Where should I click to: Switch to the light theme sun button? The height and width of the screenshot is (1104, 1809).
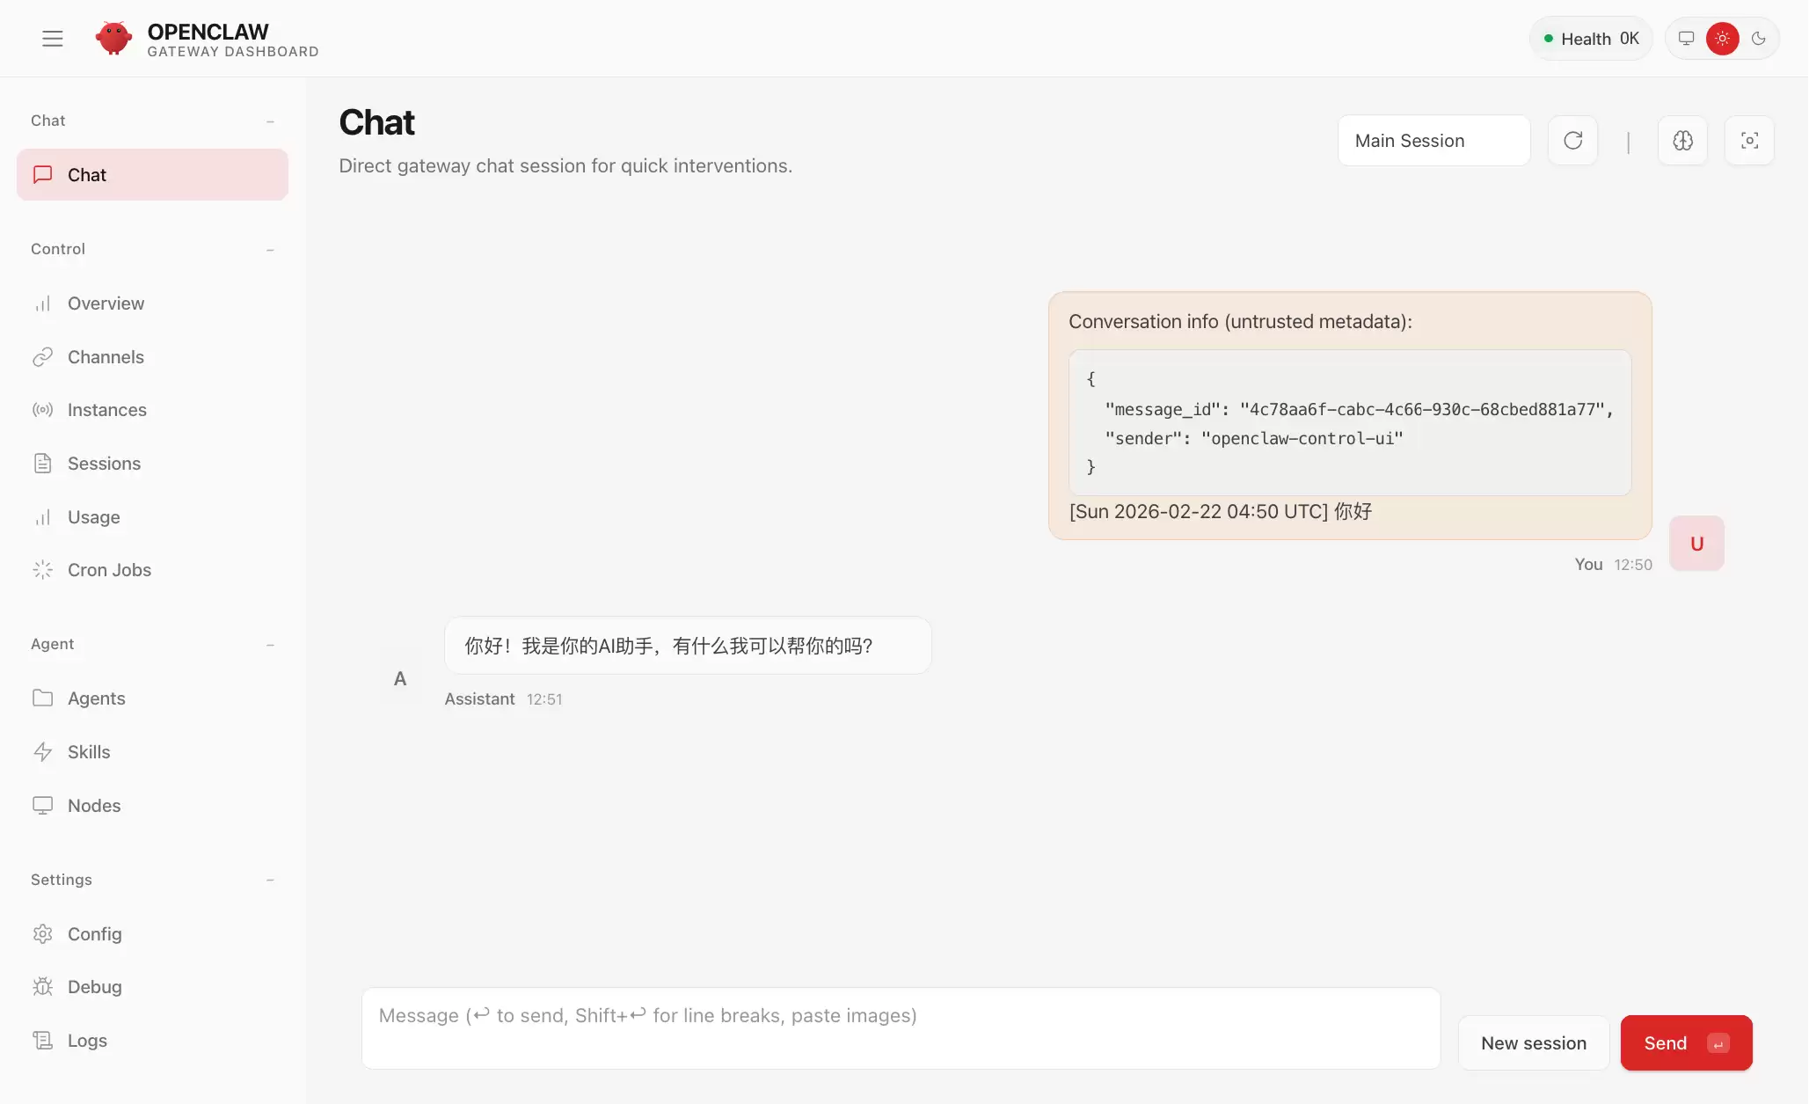pyautogui.click(x=1723, y=39)
